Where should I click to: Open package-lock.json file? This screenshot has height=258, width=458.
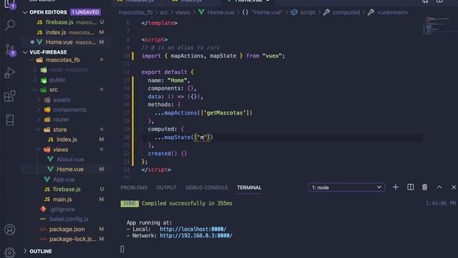tap(72, 239)
